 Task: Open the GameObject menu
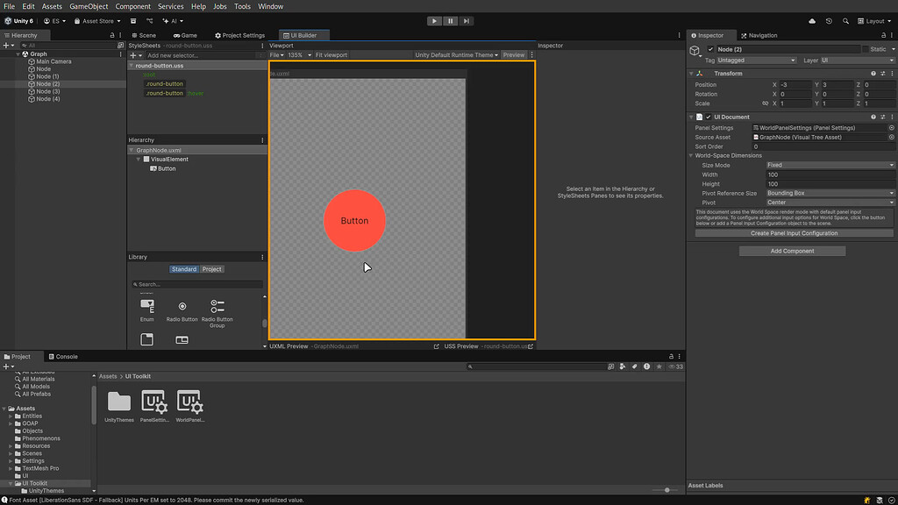tap(90, 6)
